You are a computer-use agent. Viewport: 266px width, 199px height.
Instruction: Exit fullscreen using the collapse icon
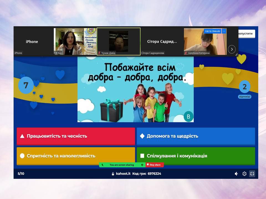(252, 174)
